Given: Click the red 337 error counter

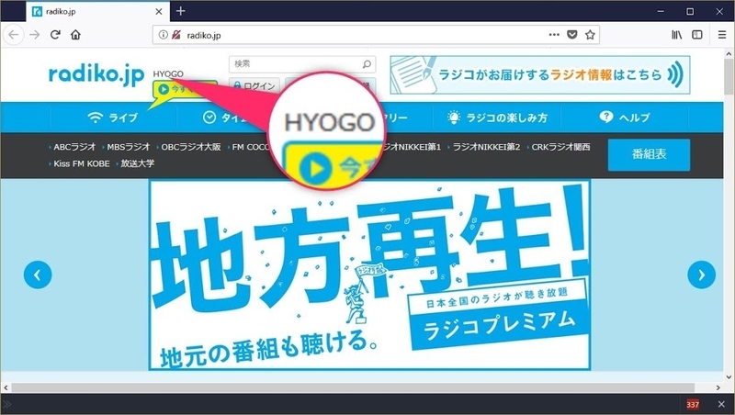Looking at the screenshot, I should pyautogui.click(x=693, y=404).
